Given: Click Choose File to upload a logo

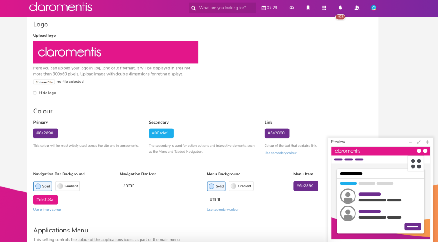Looking at the screenshot, I should [x=44, y=82].
